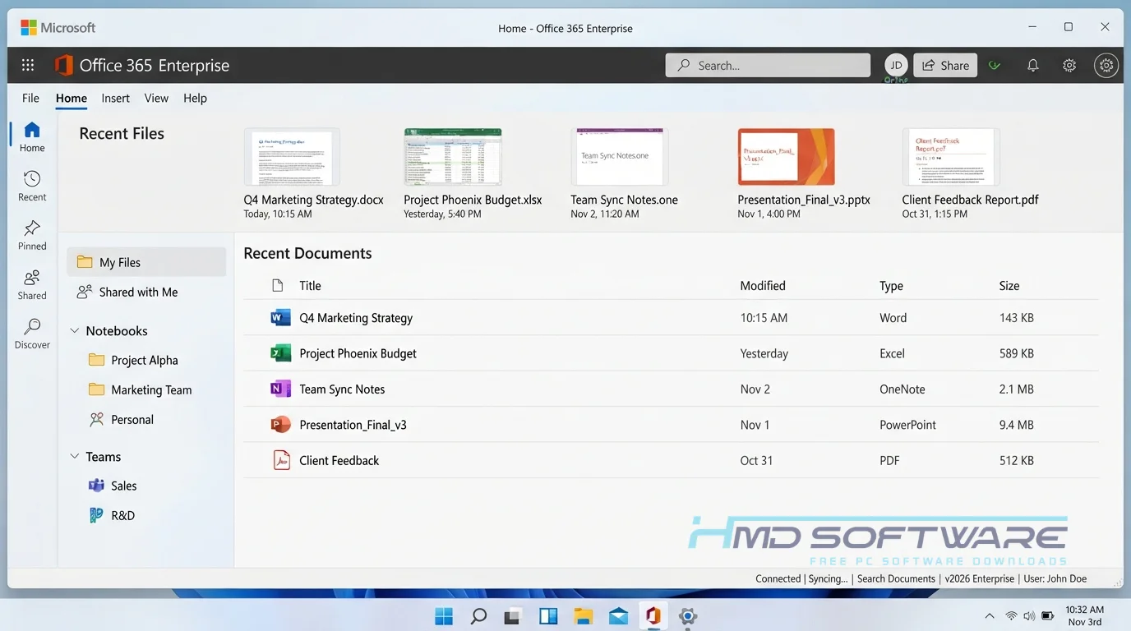Click the circled account settings icon
The width and height of the screenshot is (1131, 631).
click(1106, 66)
